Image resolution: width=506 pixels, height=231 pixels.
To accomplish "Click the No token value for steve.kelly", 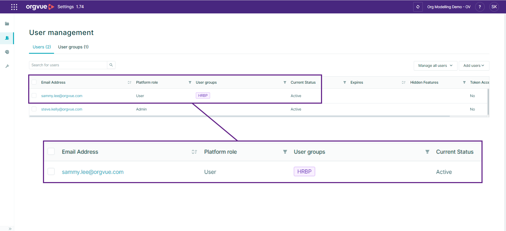I will click(472, 109).
